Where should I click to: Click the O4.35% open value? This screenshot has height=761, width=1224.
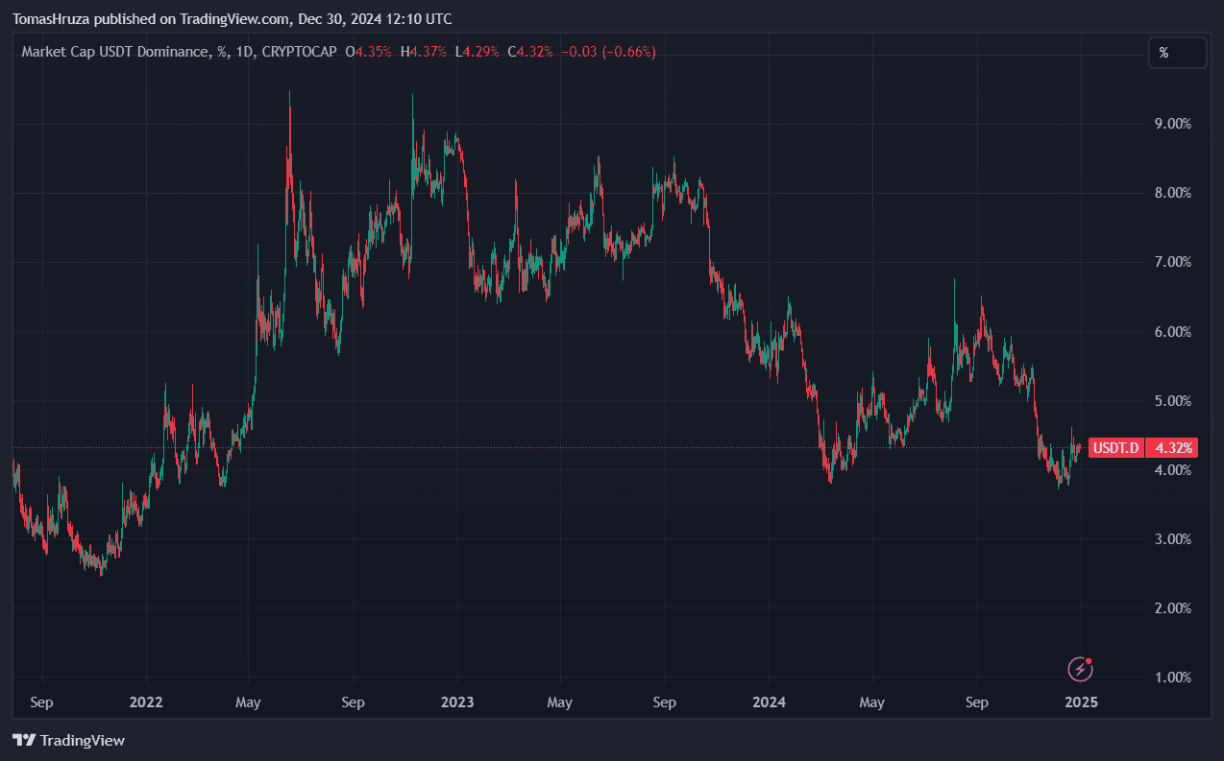(x=373, y=52)
